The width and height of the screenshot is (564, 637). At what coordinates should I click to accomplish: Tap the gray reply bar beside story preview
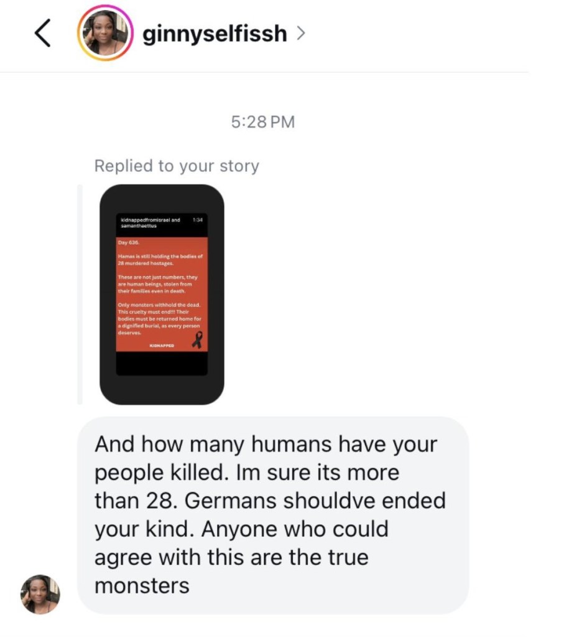point(80,295)
